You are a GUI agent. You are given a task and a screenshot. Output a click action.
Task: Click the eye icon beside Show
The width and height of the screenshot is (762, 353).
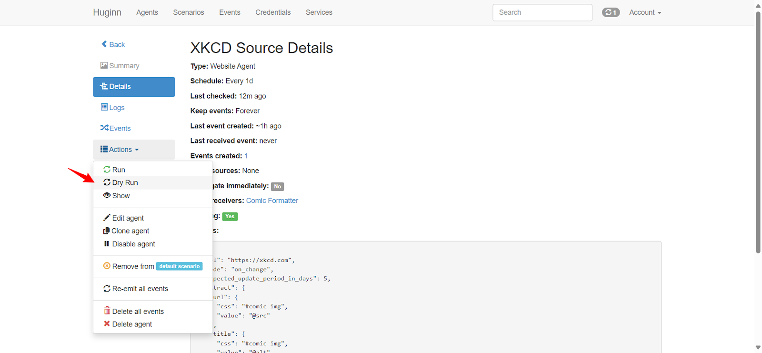(107, 195)
